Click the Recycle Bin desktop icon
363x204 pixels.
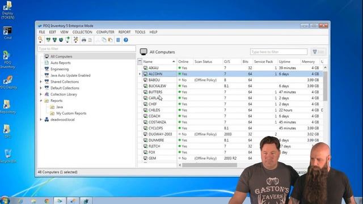tap(8, 156)
